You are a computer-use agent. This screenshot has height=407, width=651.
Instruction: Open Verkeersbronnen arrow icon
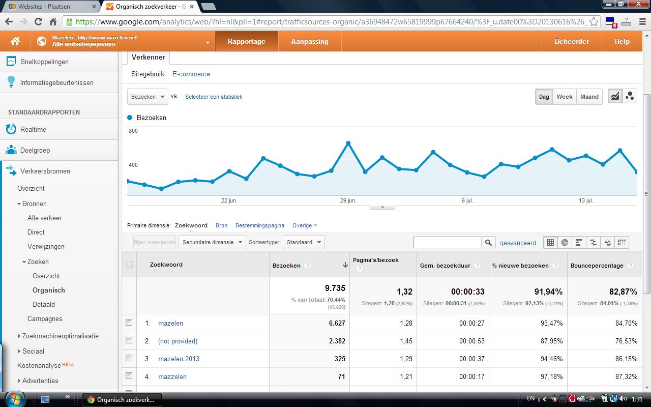(x=11, y=171)
